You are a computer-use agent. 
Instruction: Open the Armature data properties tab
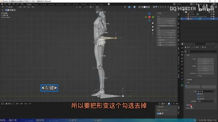click(182, 82)
